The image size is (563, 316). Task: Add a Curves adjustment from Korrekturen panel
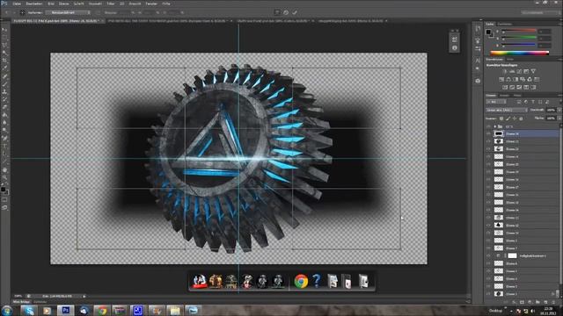click(x=519, y=72)
